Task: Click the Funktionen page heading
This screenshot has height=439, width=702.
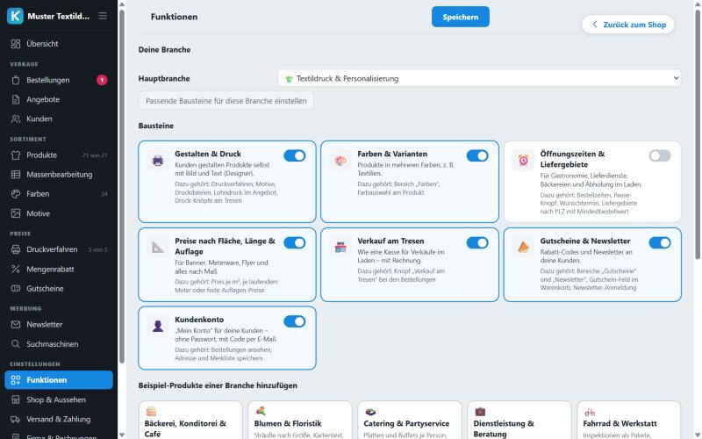Action: click(x=174, y=17)
